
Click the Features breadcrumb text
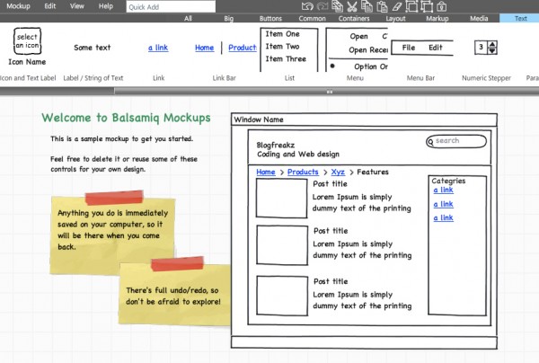pyautogui.click(x=373, y=172)
